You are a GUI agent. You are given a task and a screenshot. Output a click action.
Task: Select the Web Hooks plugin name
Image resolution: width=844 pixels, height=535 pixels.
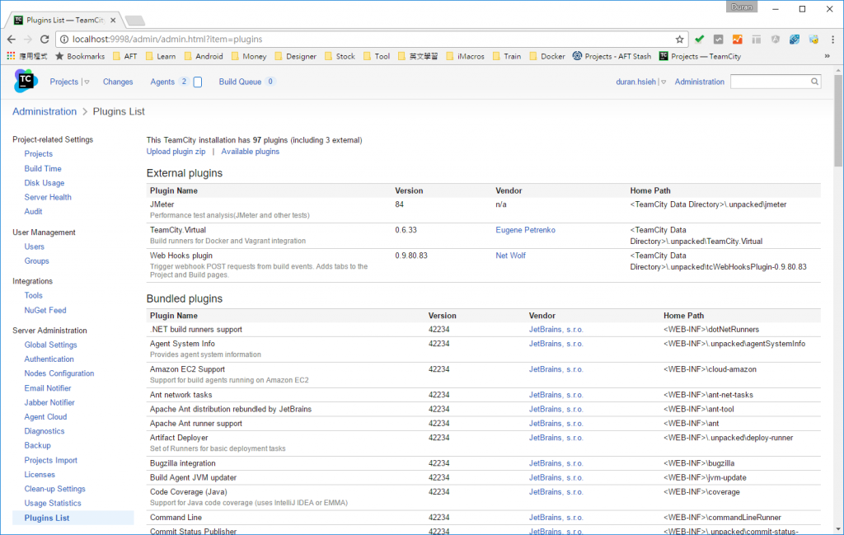coord(181,255)
